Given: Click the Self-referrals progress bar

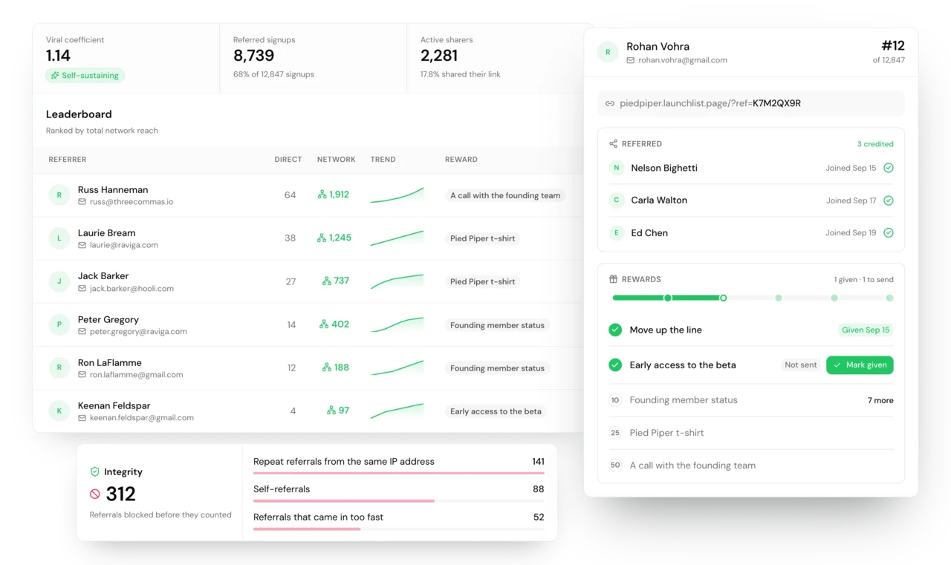Looking at the screenshot, I should pos(399,501).
